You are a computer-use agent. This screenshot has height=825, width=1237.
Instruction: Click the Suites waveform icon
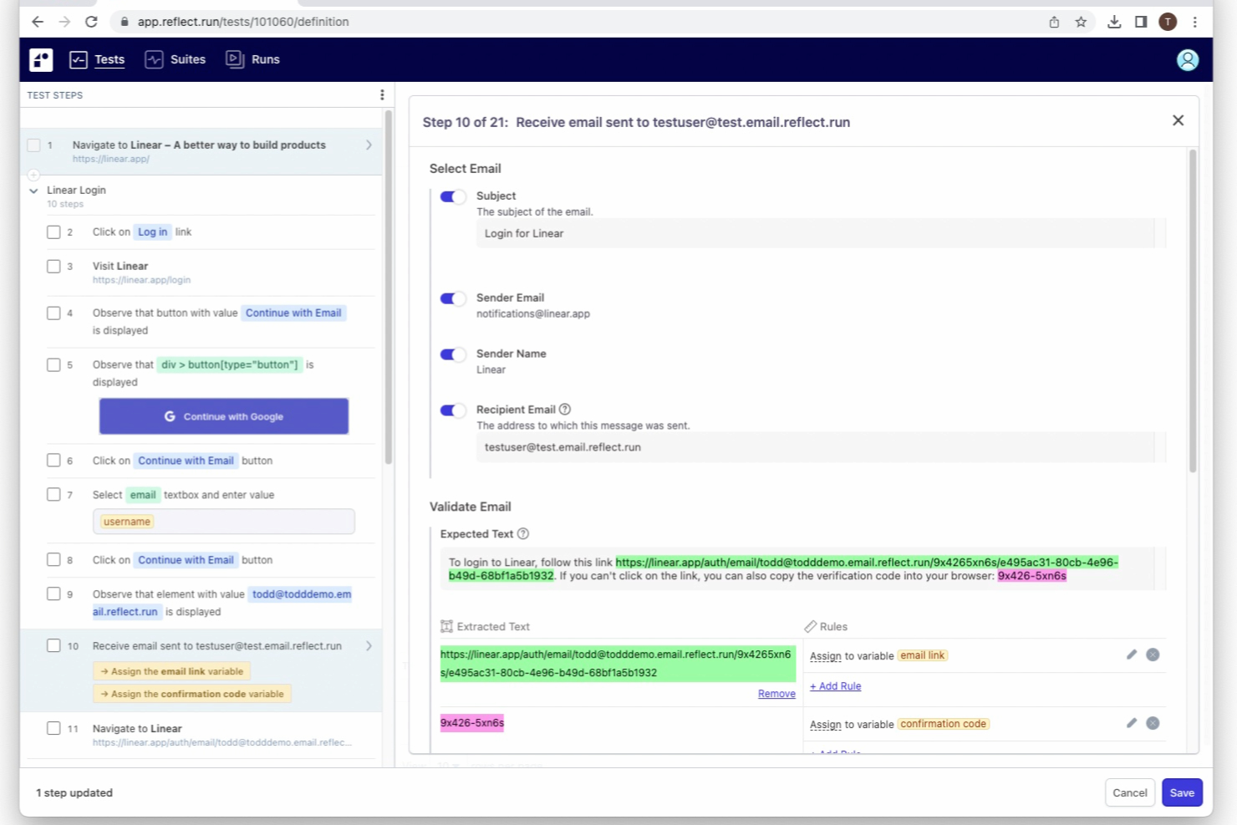[x=154, y=59]
